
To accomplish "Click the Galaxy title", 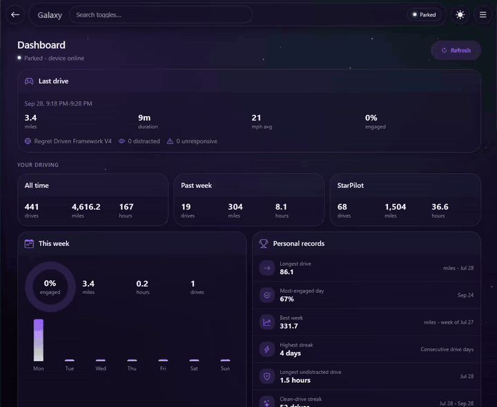I will [x=50, y=15].
